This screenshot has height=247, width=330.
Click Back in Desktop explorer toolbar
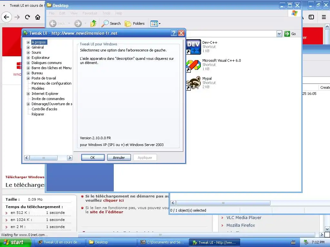57,23
